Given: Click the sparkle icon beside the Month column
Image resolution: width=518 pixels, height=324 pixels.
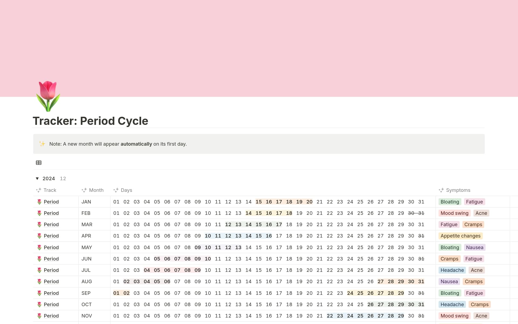Looking at the screenshot, I should [x=84, y=190].
